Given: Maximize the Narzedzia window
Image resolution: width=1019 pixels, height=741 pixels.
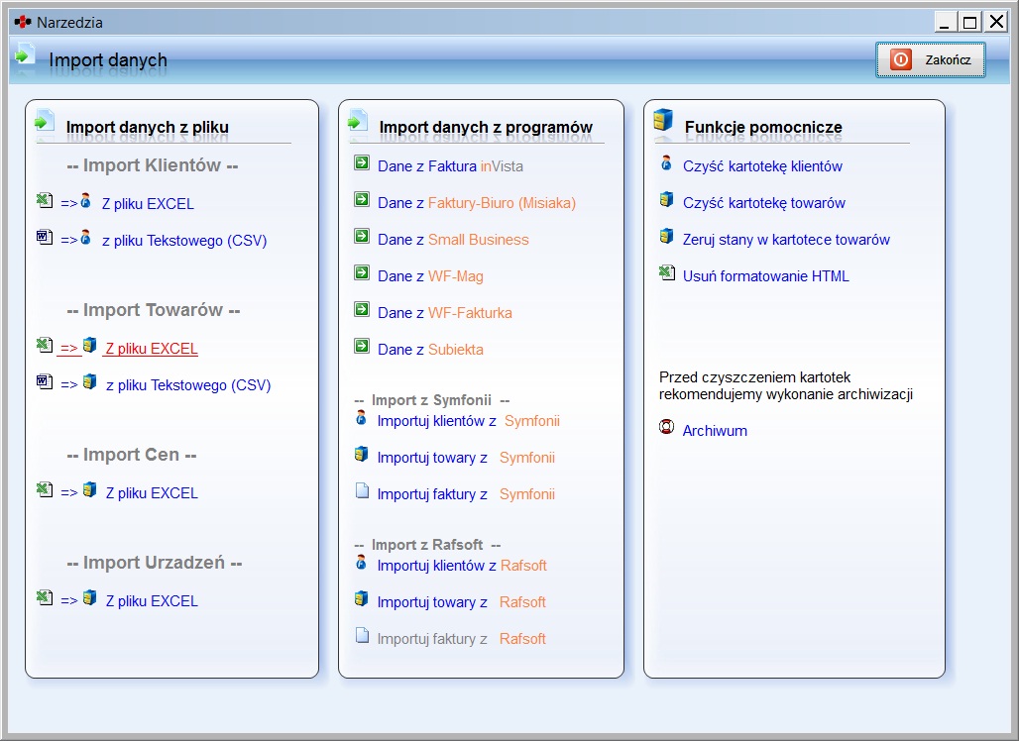Looking at the screenshot, I should 969,23.
